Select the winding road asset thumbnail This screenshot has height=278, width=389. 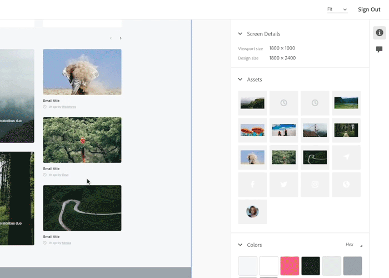pos(315,157)
